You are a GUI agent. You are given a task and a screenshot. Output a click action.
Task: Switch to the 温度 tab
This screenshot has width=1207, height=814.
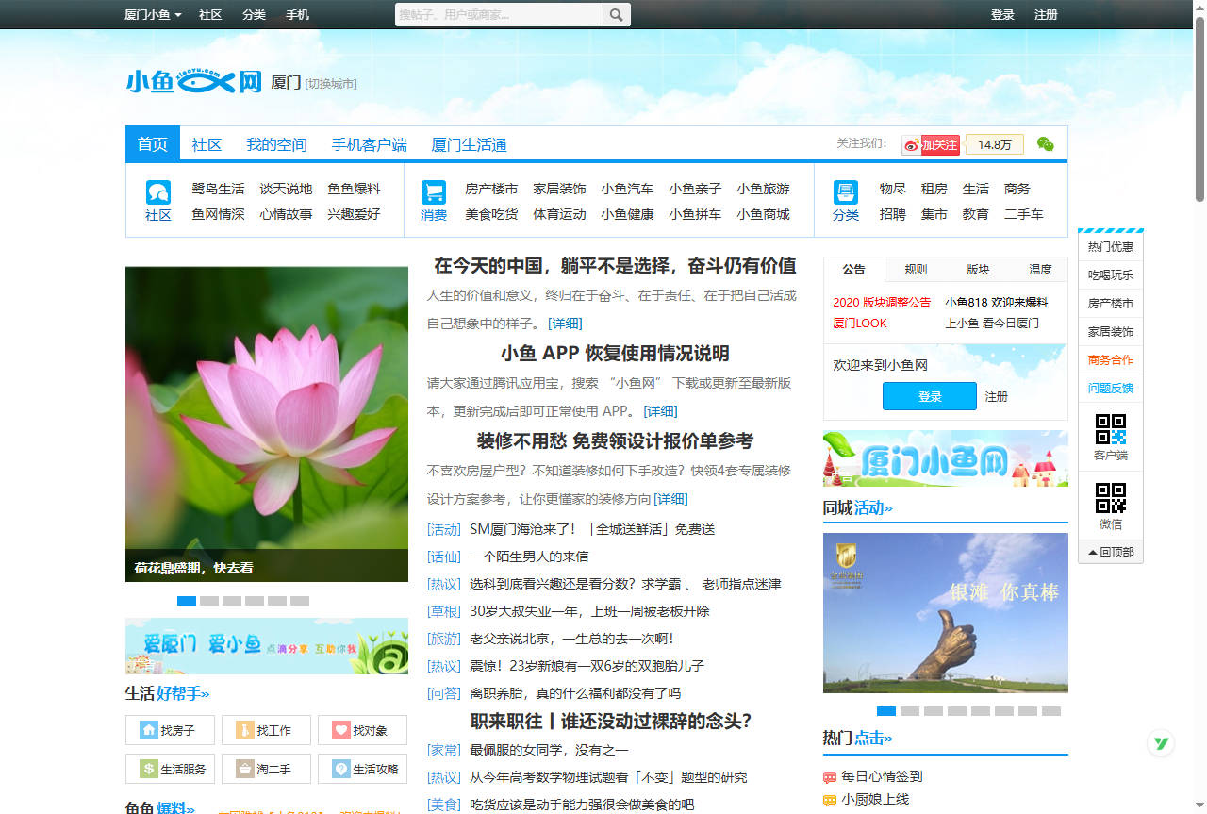[1040, 269]
